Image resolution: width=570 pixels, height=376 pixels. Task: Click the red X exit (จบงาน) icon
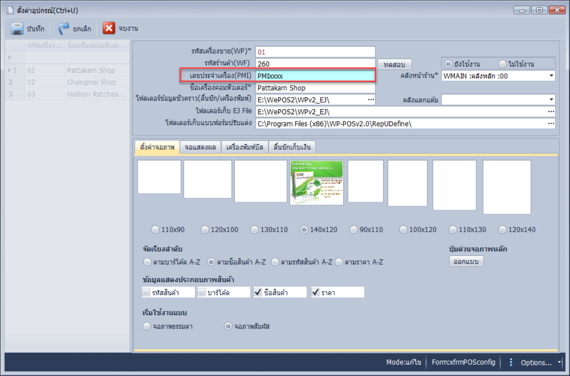pos(109,29)
